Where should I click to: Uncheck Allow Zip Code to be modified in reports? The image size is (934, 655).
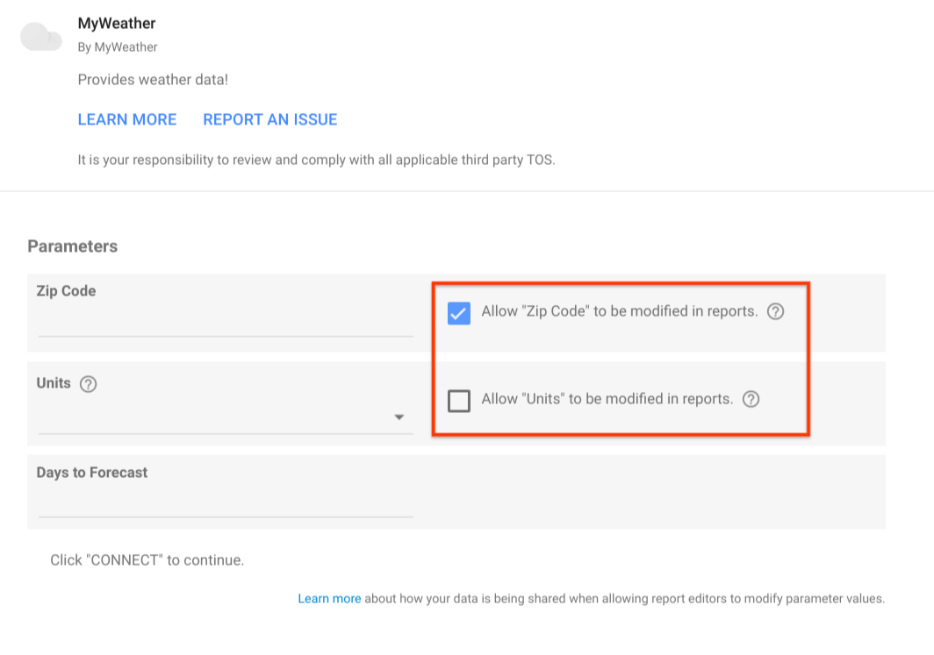(458, 312)
